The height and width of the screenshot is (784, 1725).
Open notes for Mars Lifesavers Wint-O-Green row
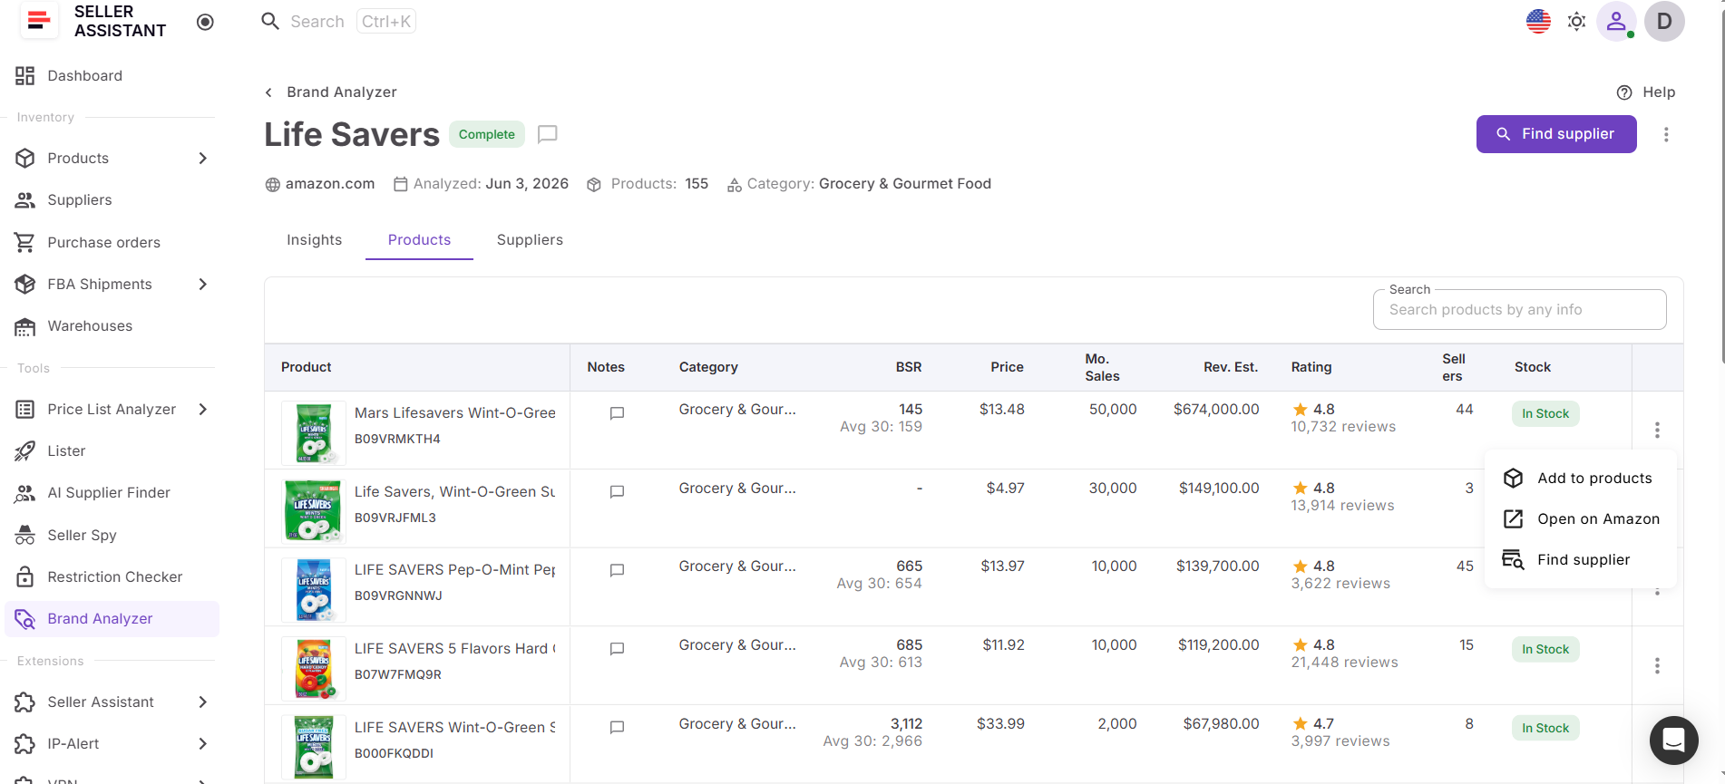617,413
